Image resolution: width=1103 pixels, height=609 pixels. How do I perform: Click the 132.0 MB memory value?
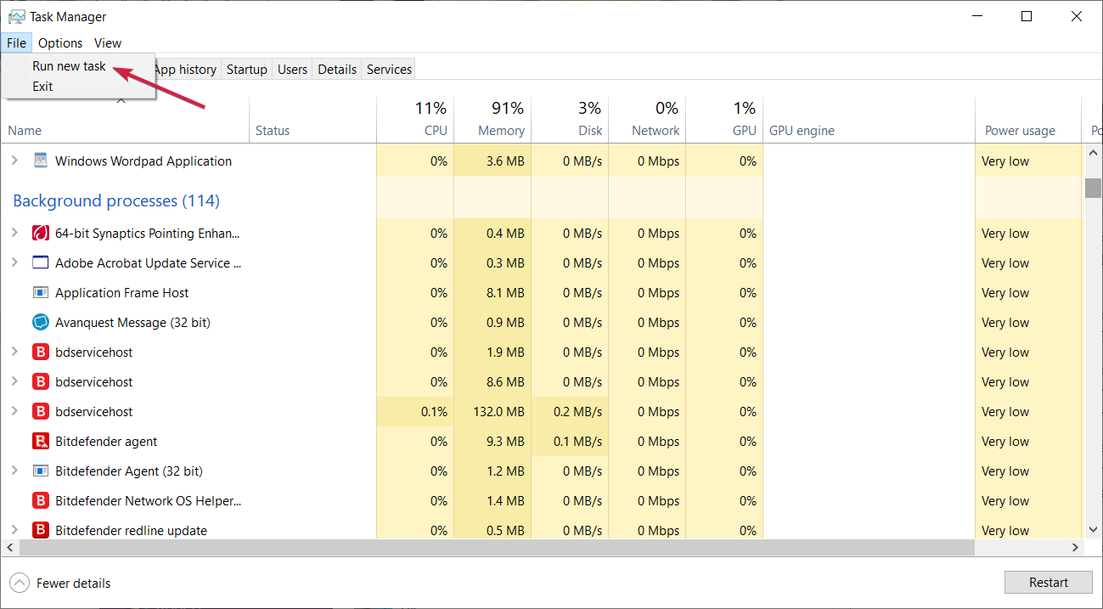click(498, 411)
